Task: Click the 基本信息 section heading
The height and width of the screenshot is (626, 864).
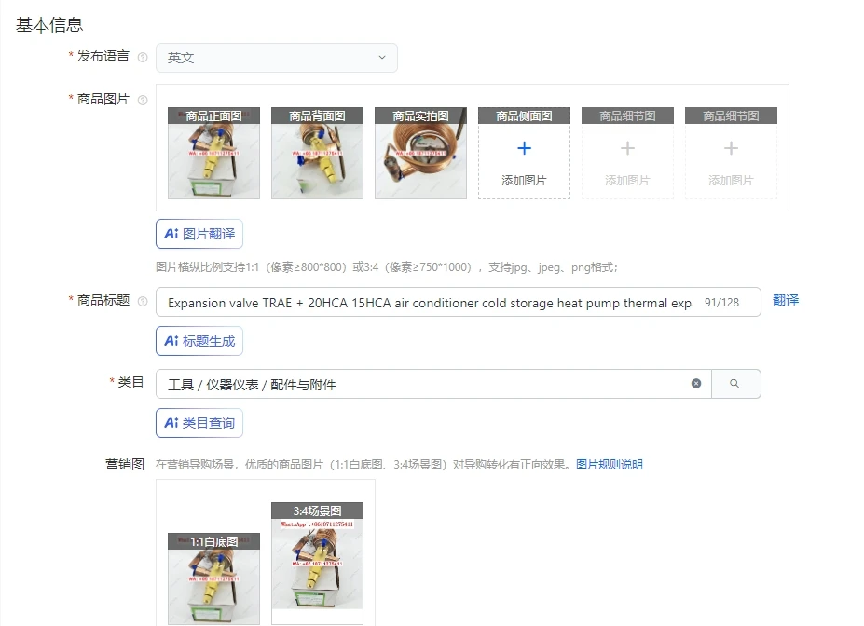Action: (x=49, y=25)
